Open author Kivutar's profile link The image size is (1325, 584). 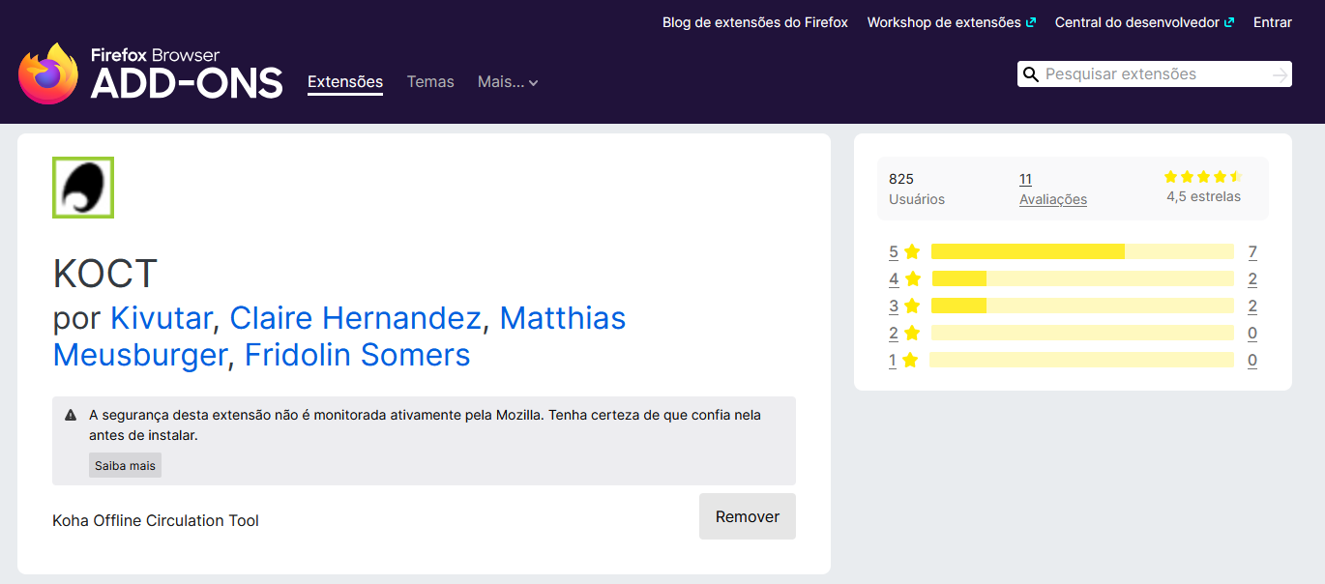162,317
